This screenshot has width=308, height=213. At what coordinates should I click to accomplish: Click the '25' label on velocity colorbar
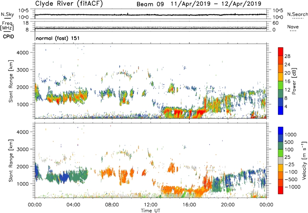(288, 157)
